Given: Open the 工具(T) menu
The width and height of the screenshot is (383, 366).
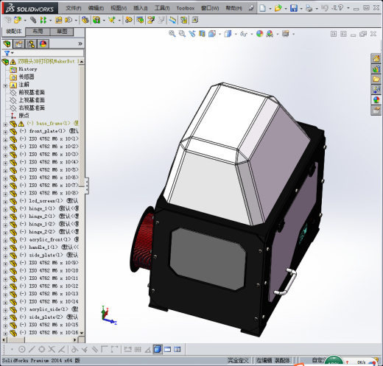Looking at the screenshot, I should click(162, 8).
